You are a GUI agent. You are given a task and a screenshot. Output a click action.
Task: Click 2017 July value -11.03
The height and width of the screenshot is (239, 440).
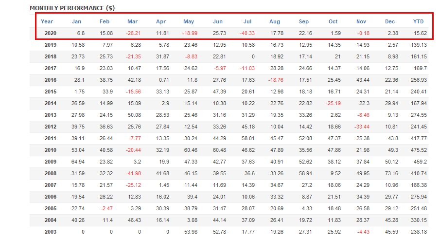pyautogui.click(x=247, y=68)
